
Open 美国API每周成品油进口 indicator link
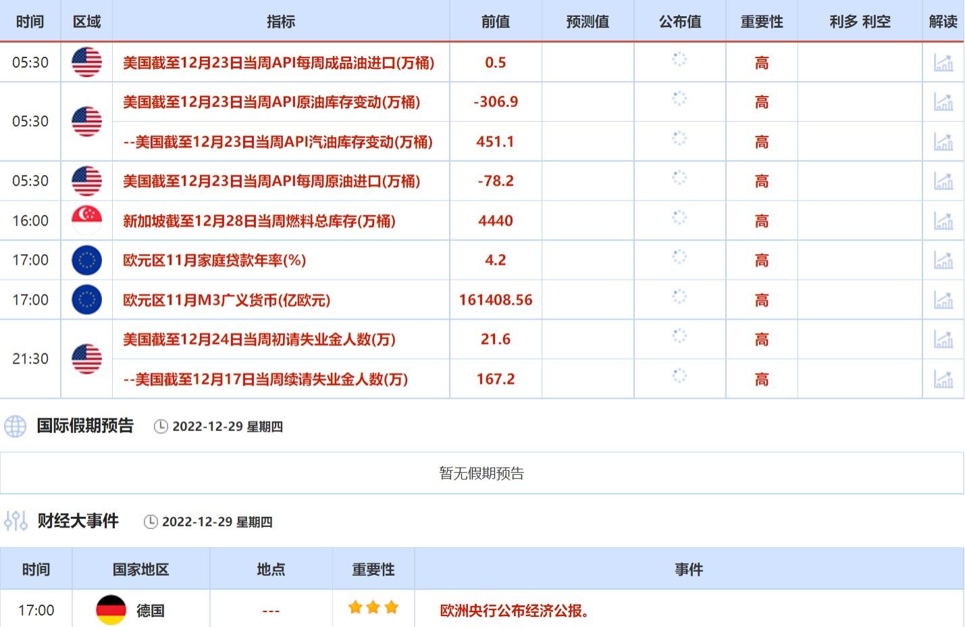(x=278, y=63)
